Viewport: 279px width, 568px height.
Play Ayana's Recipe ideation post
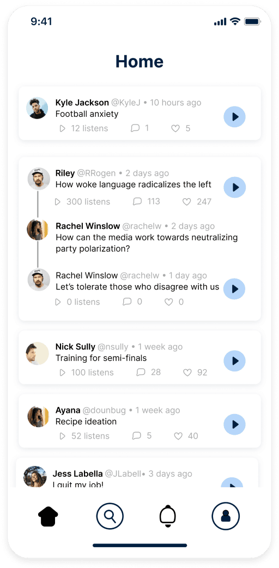[x=234, y=424]
